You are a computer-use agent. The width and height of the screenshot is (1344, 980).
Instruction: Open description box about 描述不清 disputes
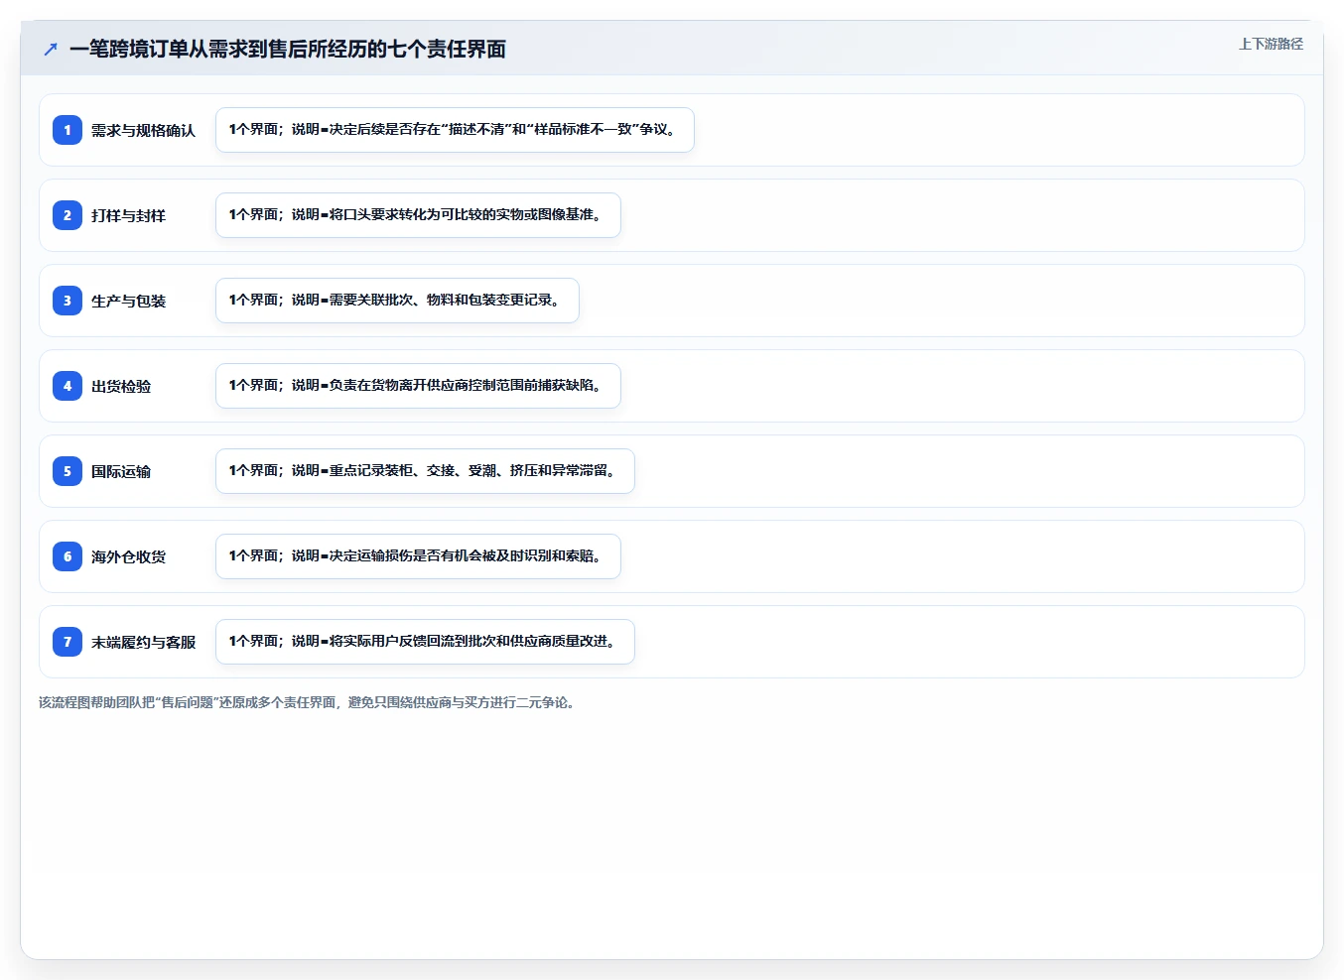click(x=455, y=130)
